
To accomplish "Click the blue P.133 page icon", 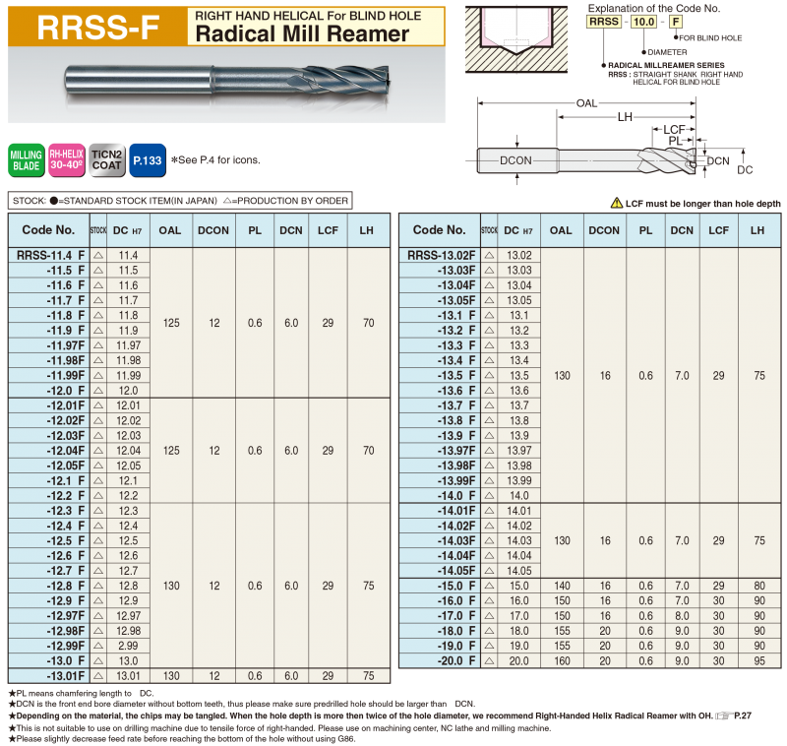I will pyautogui.click(x=147, y=159).
